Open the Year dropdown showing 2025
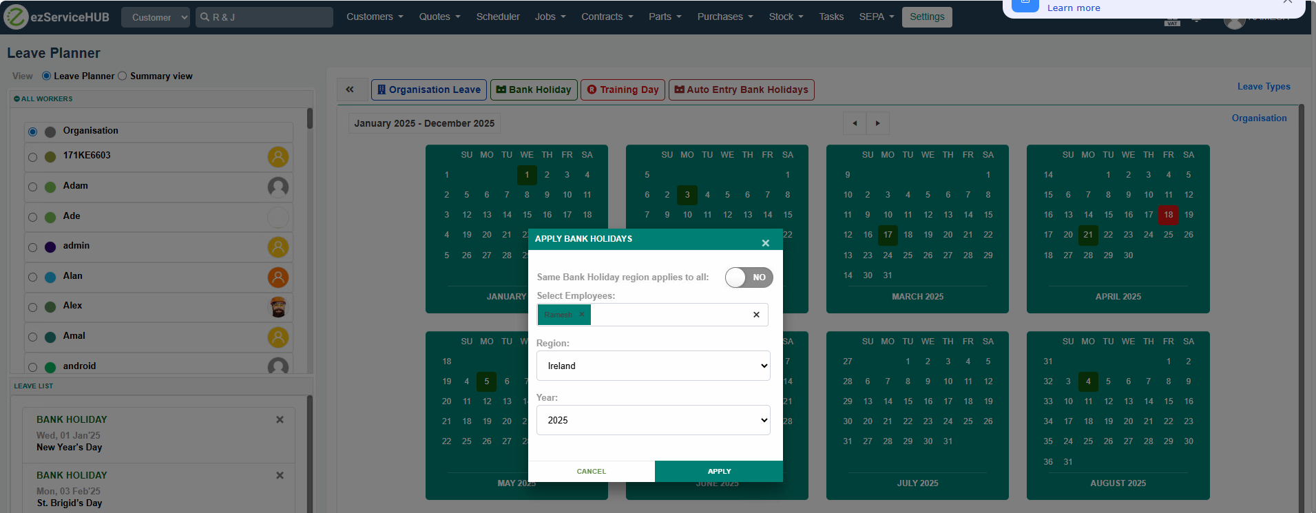 (653, 420)
